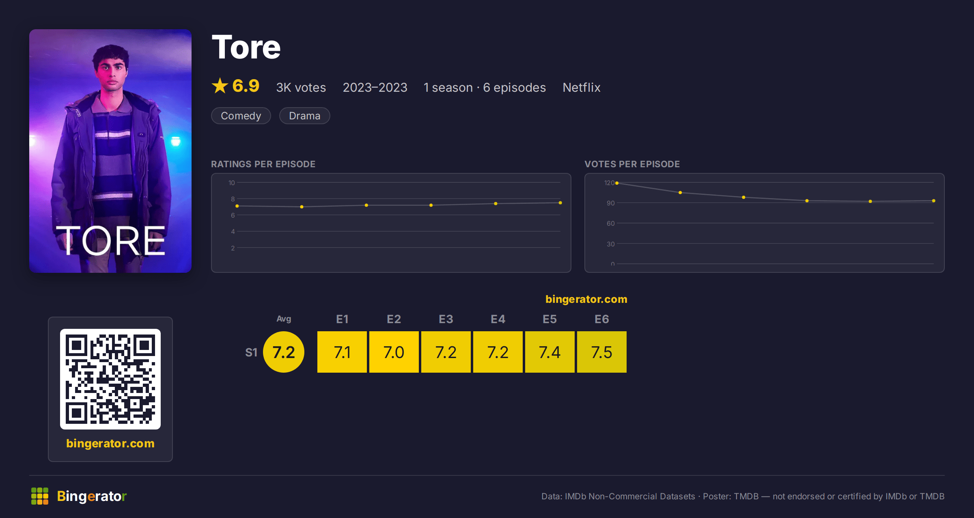Open the bingerator.com link under QR code
974x518 pixels.
[x=110, y=443]
